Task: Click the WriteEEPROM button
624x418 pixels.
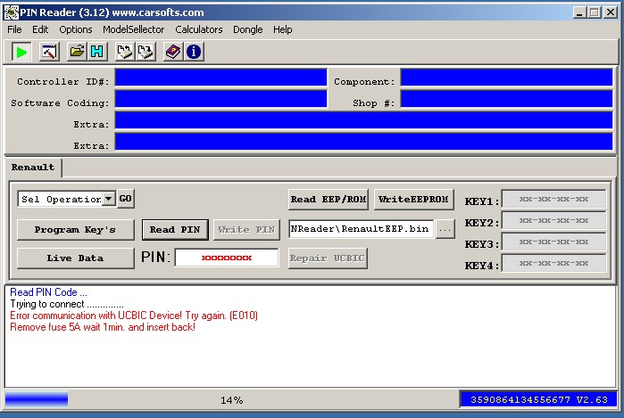Action: [413, 200]
